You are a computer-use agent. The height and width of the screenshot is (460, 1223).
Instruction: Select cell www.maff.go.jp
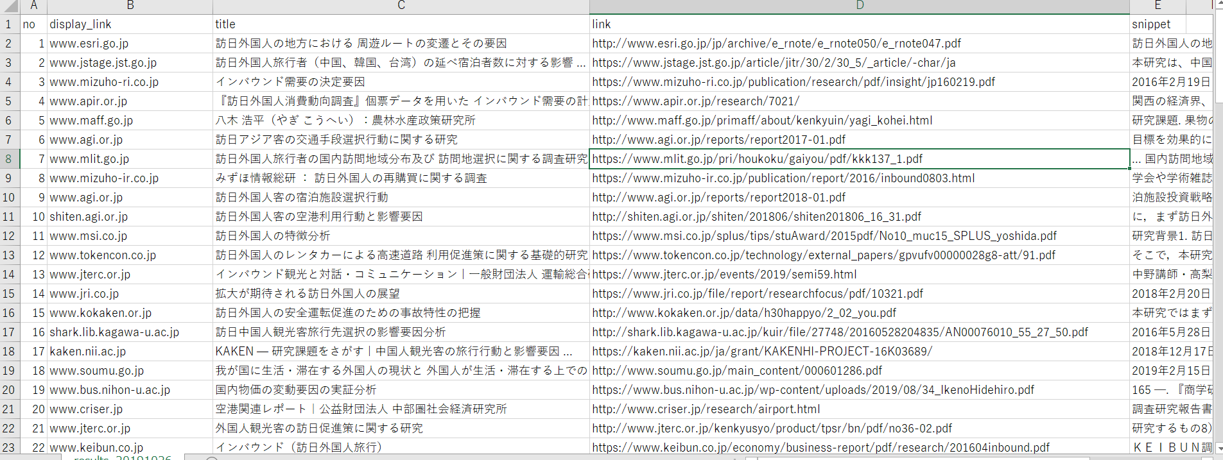pyautogui.click(x=130, y=121)
